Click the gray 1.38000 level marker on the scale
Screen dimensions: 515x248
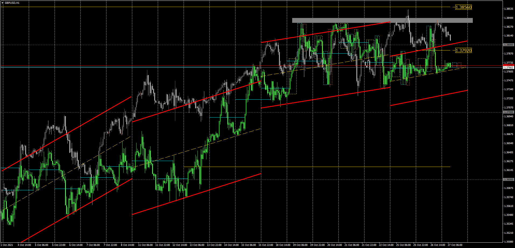pos(509,45)
